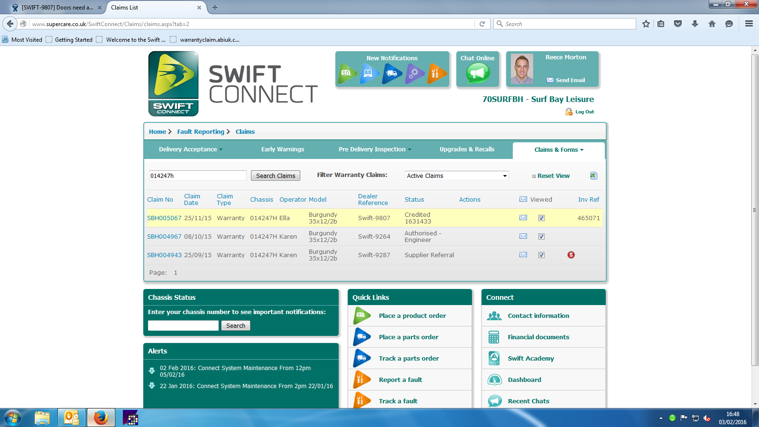Click the blue truck notification icon
The height and width of the screenshot is (427, 759).
tap(391, 74)
